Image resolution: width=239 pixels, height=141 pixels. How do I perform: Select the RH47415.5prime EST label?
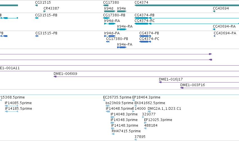tap(126, 131)
